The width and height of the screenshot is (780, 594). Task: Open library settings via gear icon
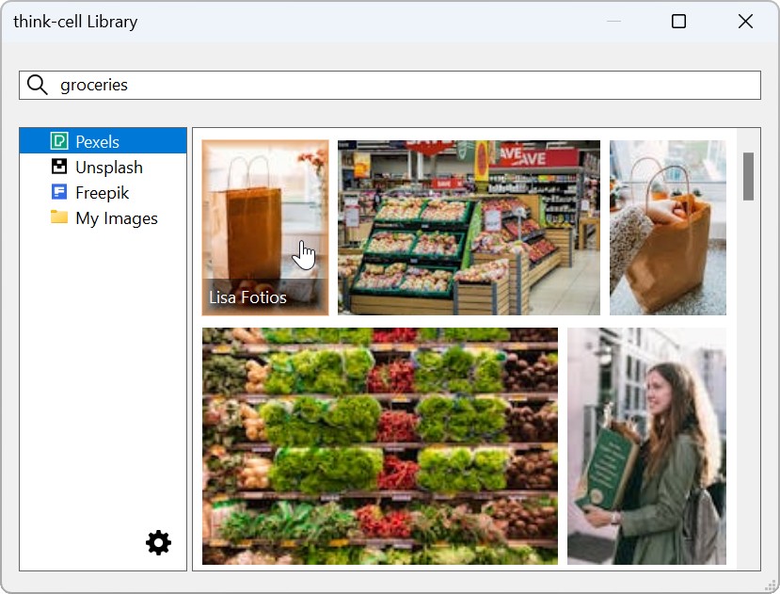point(158,542)
